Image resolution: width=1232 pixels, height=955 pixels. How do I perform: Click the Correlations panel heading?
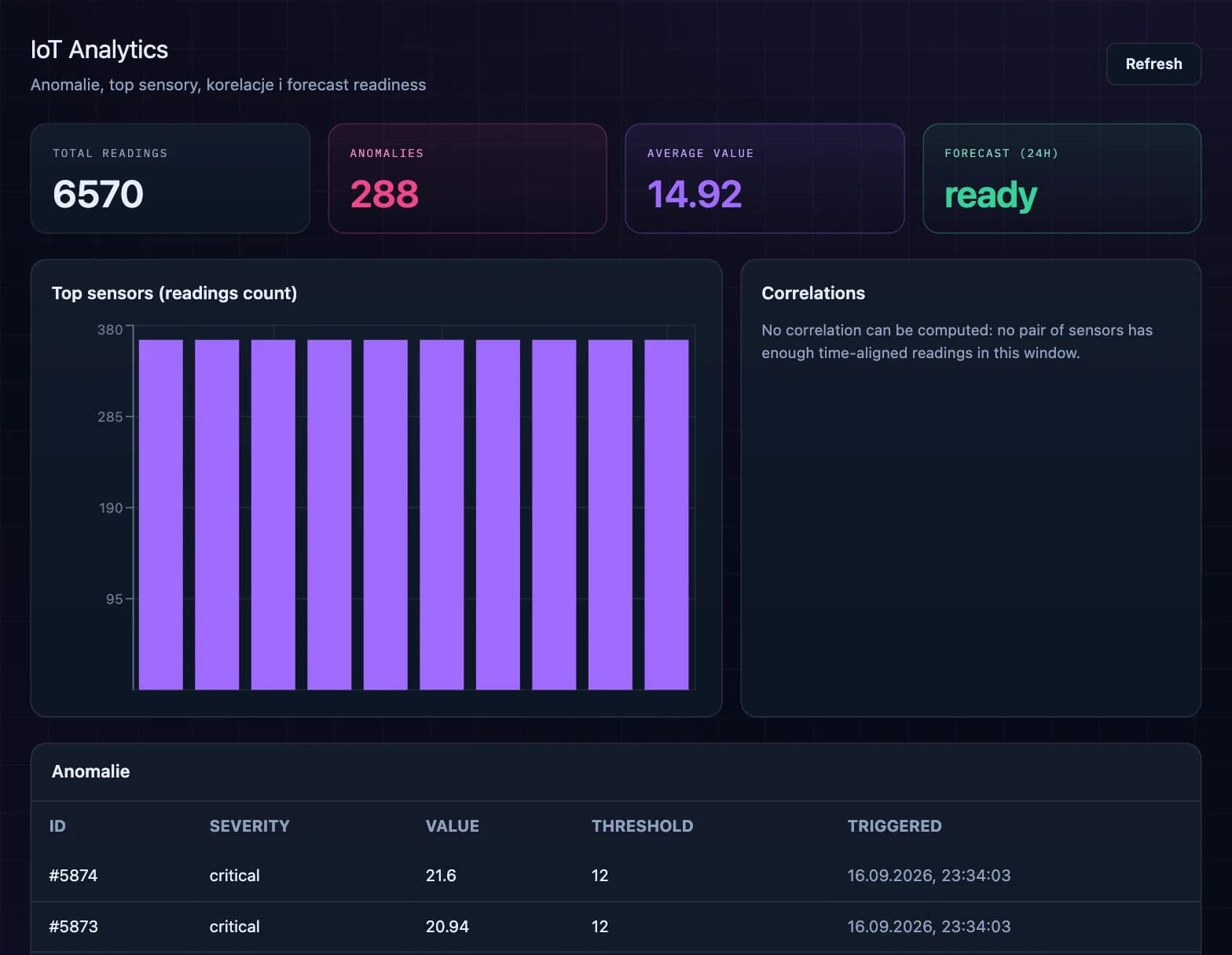[x=813, y=293]
